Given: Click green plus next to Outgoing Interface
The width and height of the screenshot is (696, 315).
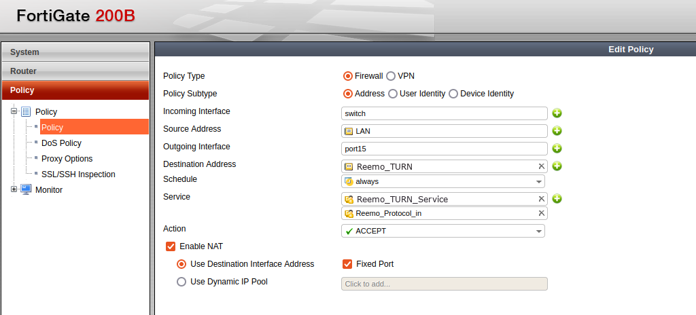Looking at the screenshot, I should [x=557, y=149].
